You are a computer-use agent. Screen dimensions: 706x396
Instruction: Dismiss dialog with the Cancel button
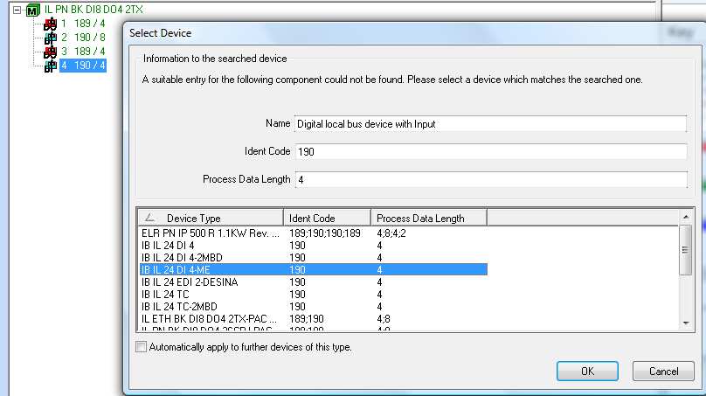point(663,372)
